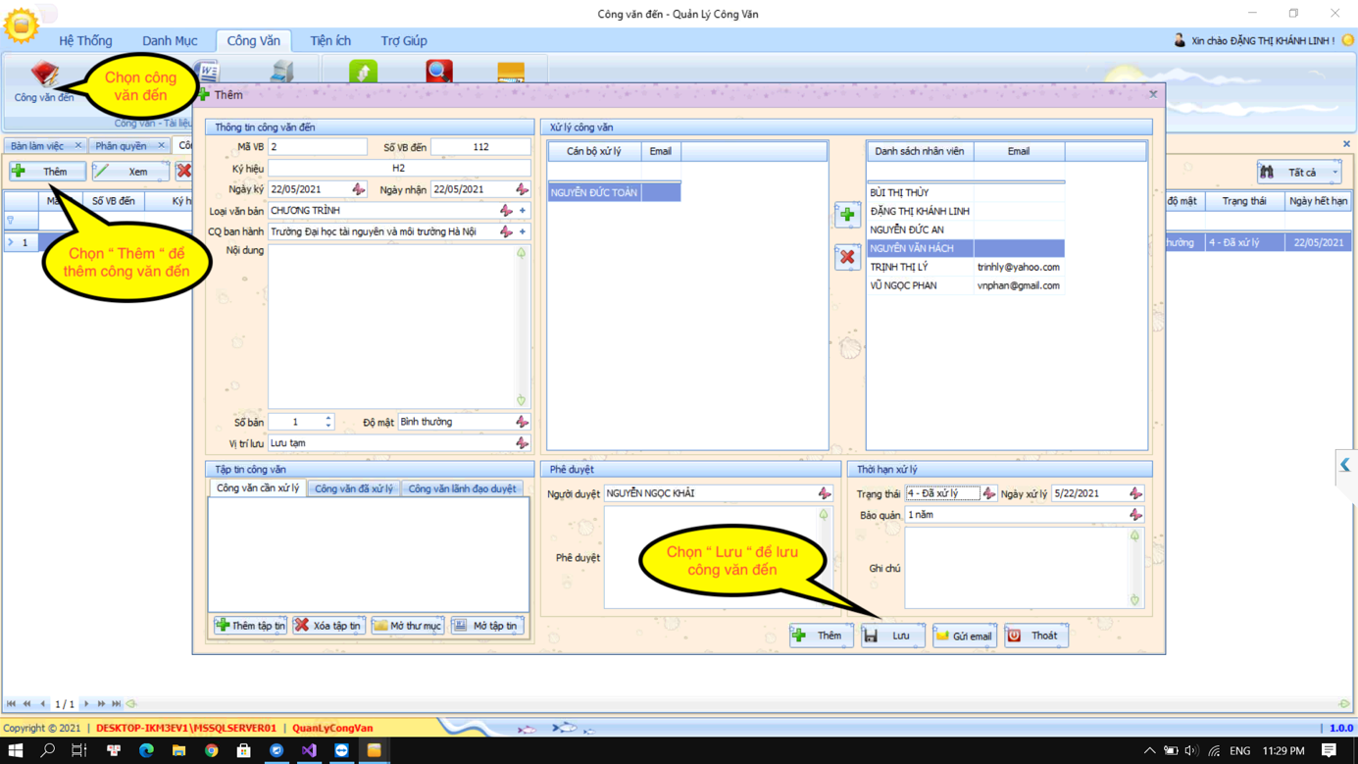
Task: Open the Hệ Thống menu
Action: [85, 41]
